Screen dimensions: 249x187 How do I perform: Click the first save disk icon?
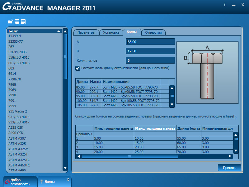pos(17,22)
